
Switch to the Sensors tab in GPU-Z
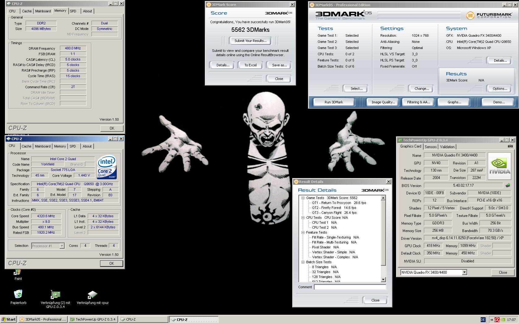431,147
